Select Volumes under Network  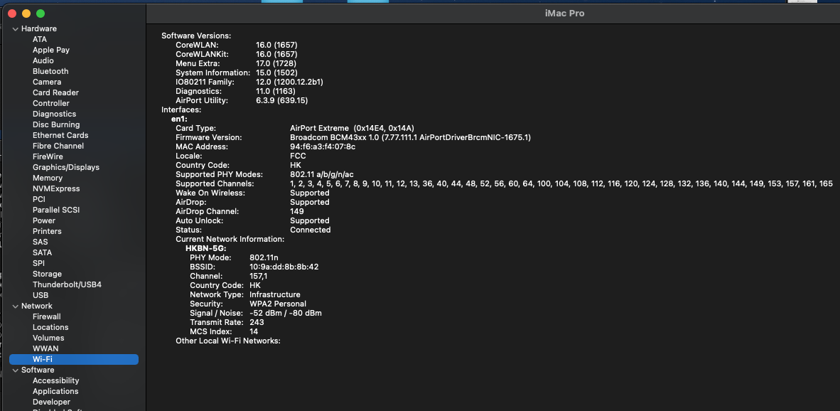(48, 338)
